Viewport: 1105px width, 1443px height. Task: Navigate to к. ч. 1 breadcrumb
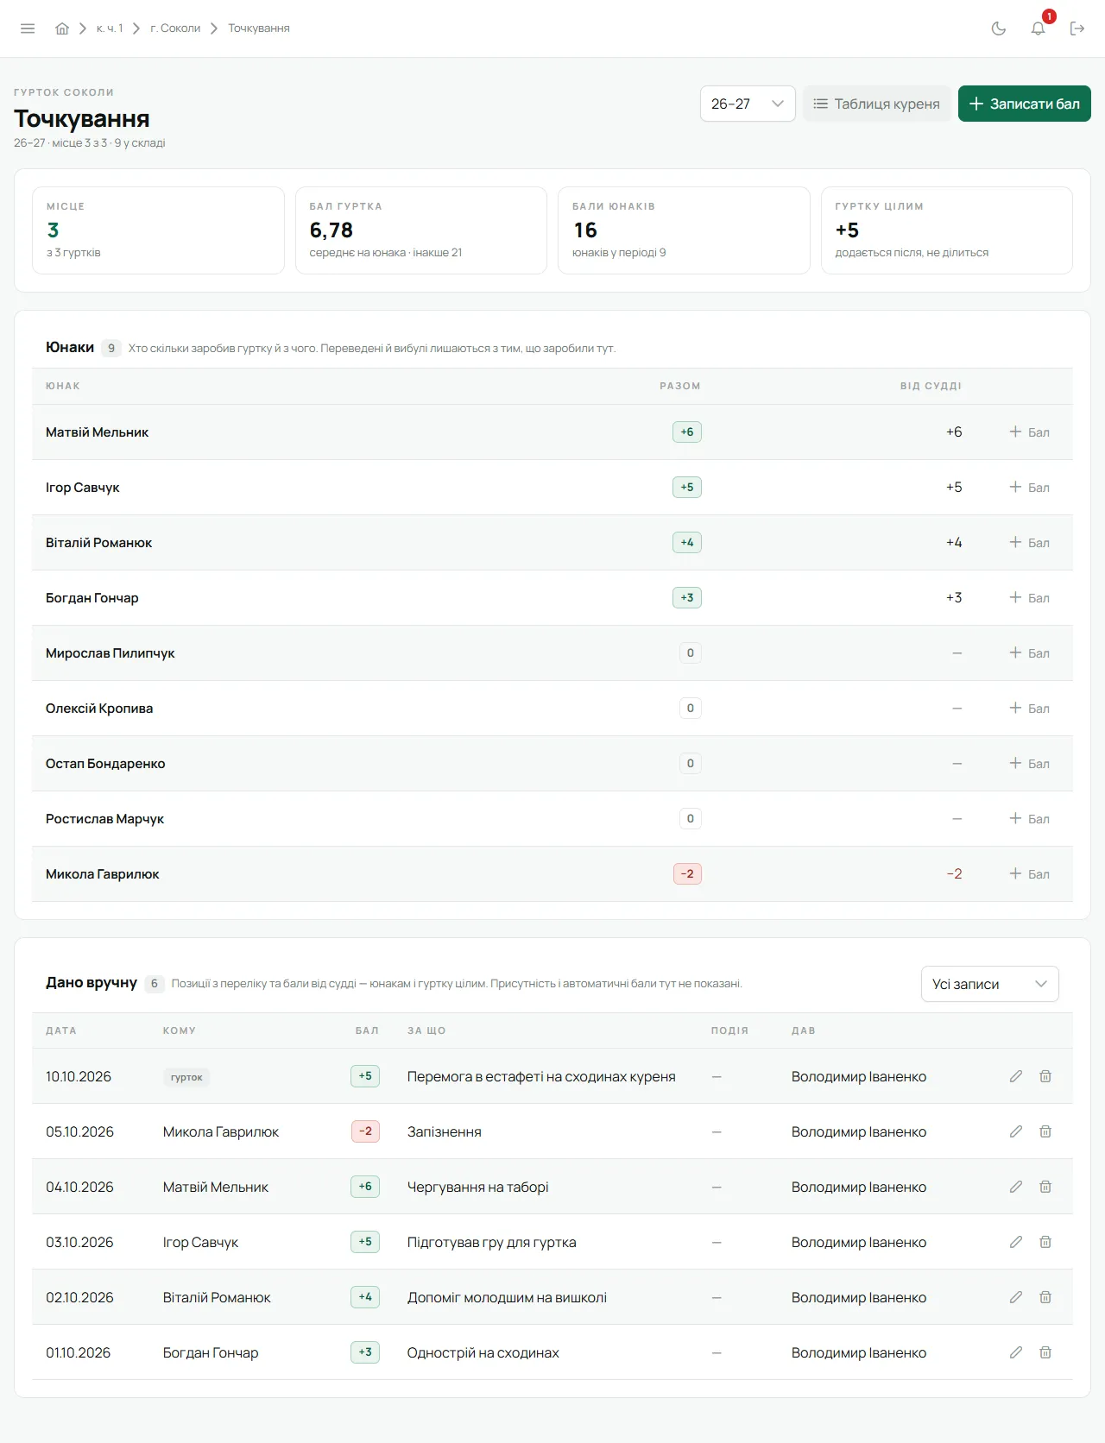(110, 28)
